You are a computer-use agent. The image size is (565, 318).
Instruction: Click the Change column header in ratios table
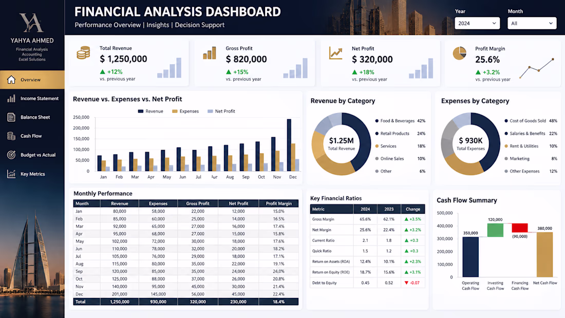[x=413, y=209]
